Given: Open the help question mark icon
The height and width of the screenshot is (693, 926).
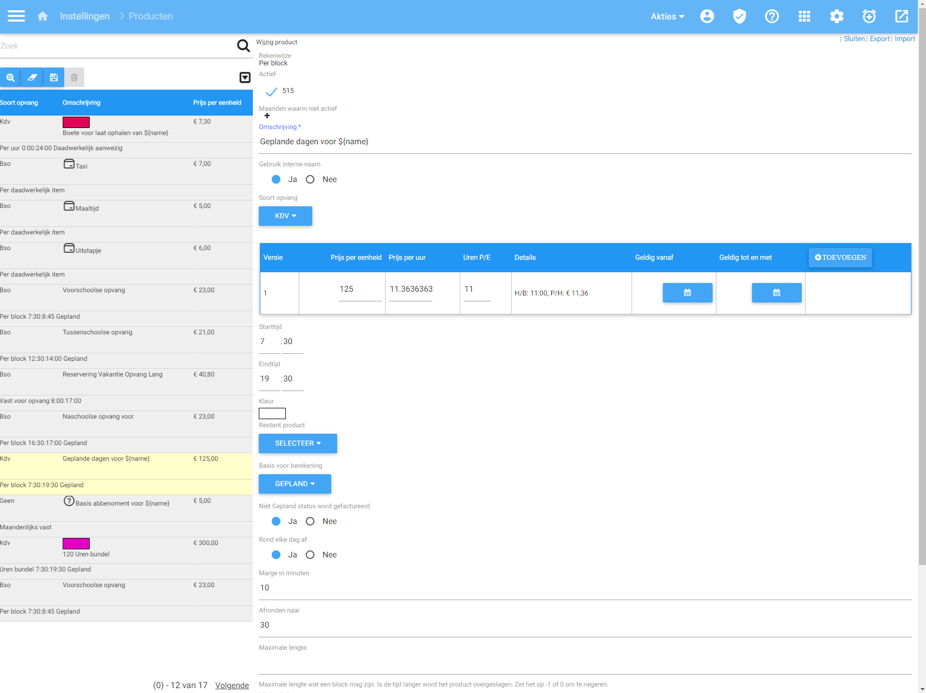Looking at the screenshot, I should pos(771,16).
